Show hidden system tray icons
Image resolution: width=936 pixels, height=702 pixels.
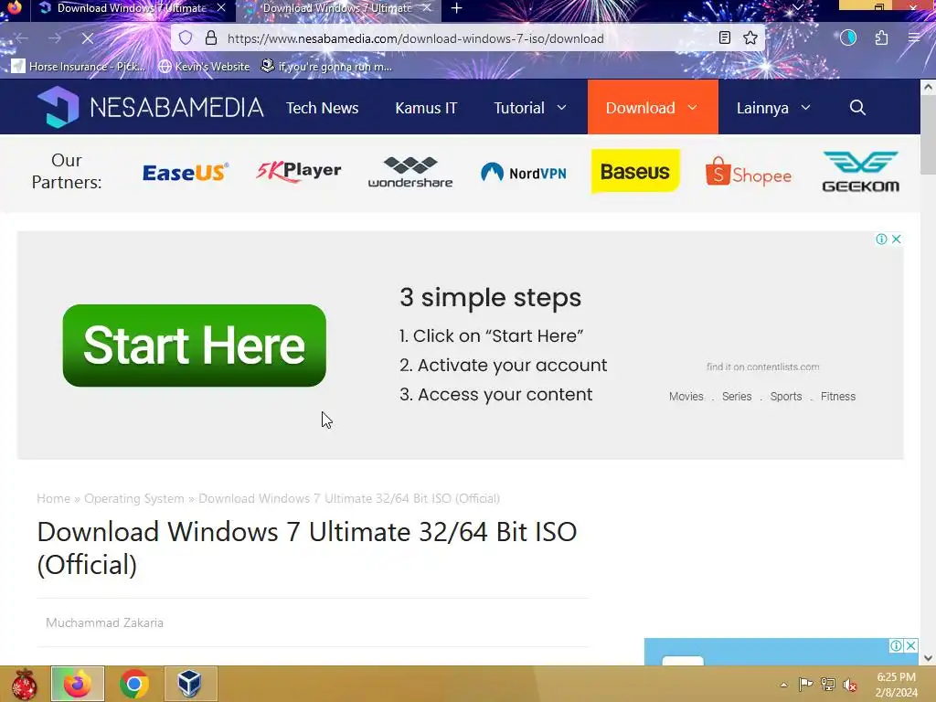tap(783, 685)
